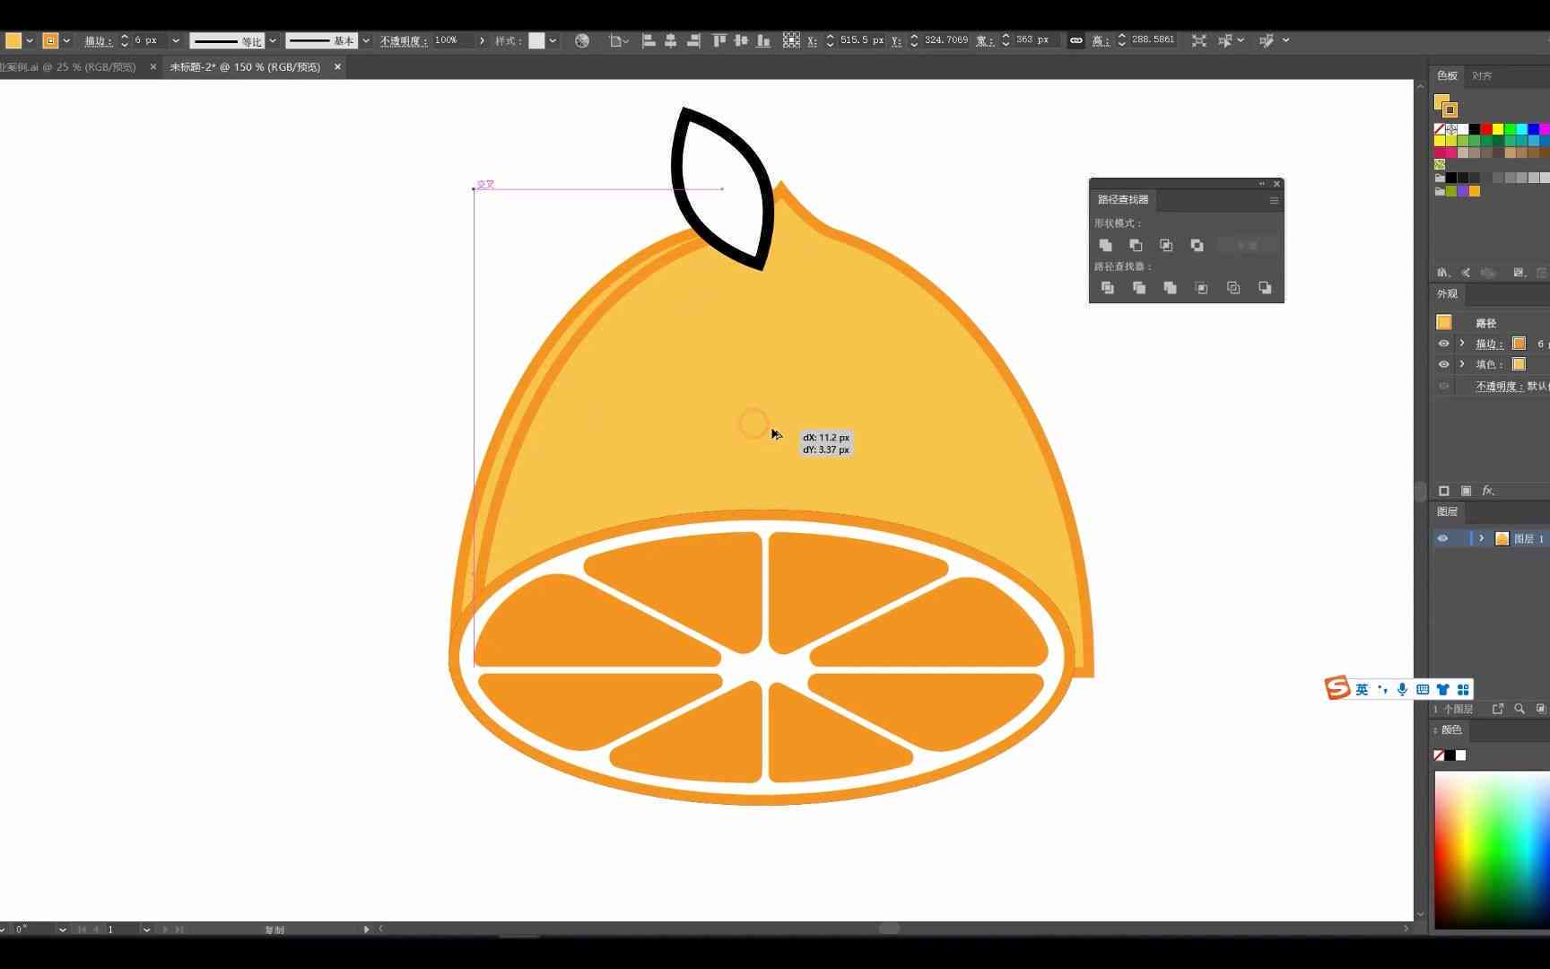Open the 对齐 align tab
This screenshot has height=969, width=1550.
pos(1482,75)
